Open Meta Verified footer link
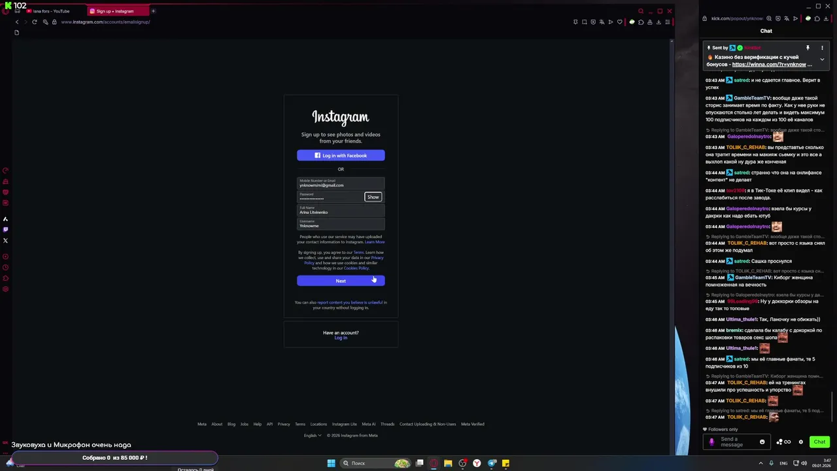Image resolution: width=837 pixels, height=471 pixels. [x=473, y=424]
